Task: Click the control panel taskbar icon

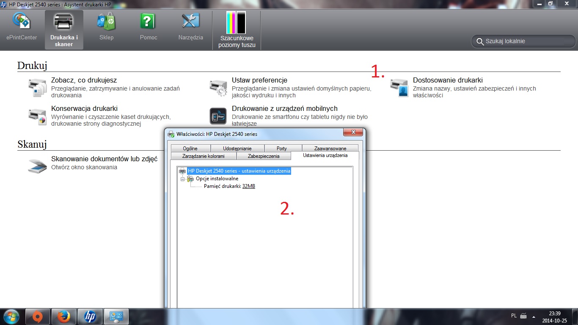Action: pyautogui.click(x=116, y=317)
